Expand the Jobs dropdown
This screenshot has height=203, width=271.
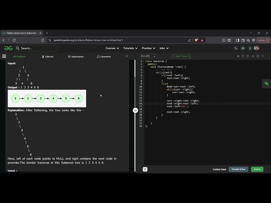(x=164, y=48)
